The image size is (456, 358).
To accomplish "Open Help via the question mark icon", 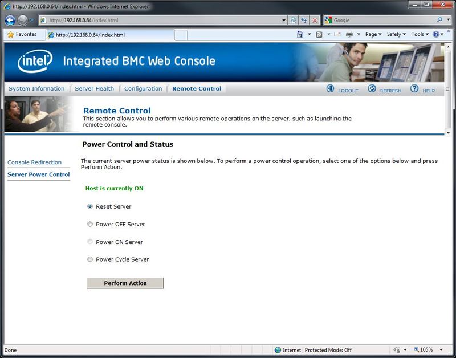I will click(414, 89).
